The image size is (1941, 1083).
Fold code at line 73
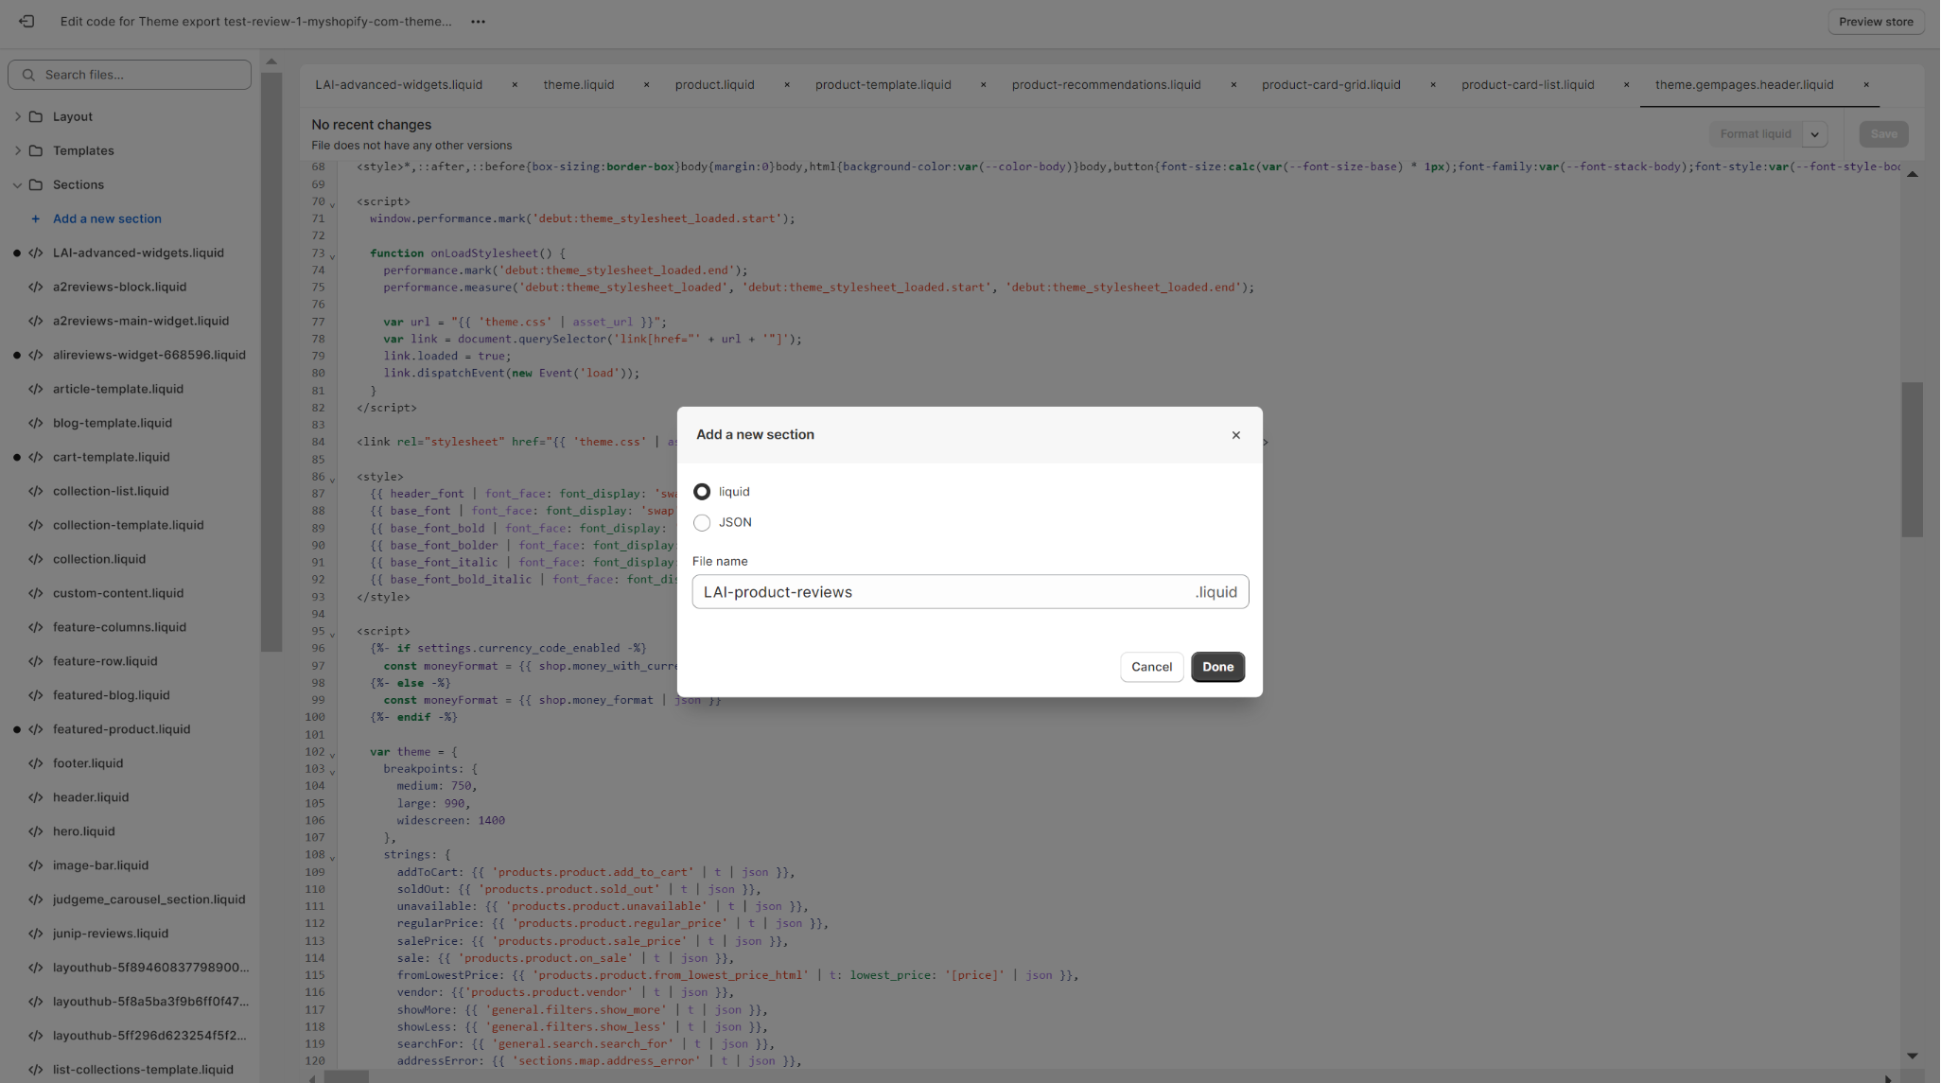tap(332, 255)
